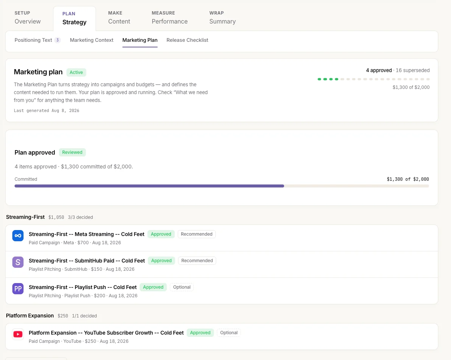Screen dimensions: 451x360
Task: Open the Streaming-First Meta Streaming campaign
Action: [222, 238]
